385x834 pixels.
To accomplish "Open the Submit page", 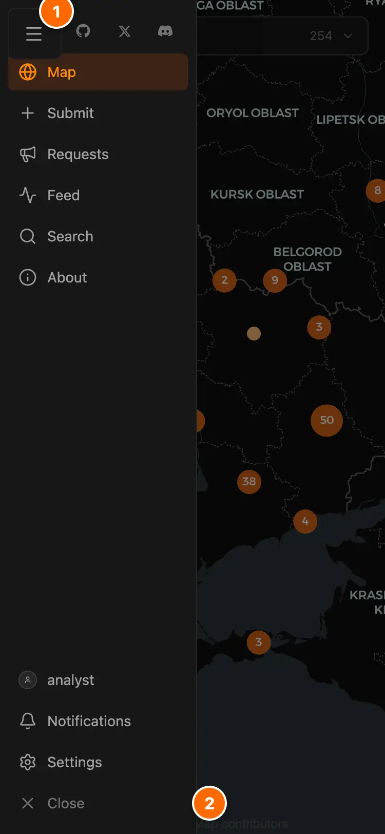I will (x=98, y=113).
